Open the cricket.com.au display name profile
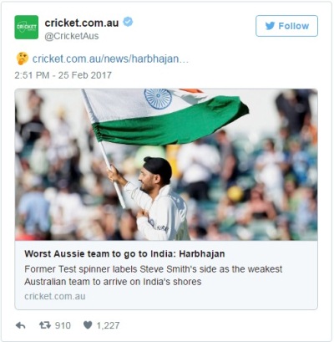This screenshot has height=342, width=334. [x=82, y=23]
